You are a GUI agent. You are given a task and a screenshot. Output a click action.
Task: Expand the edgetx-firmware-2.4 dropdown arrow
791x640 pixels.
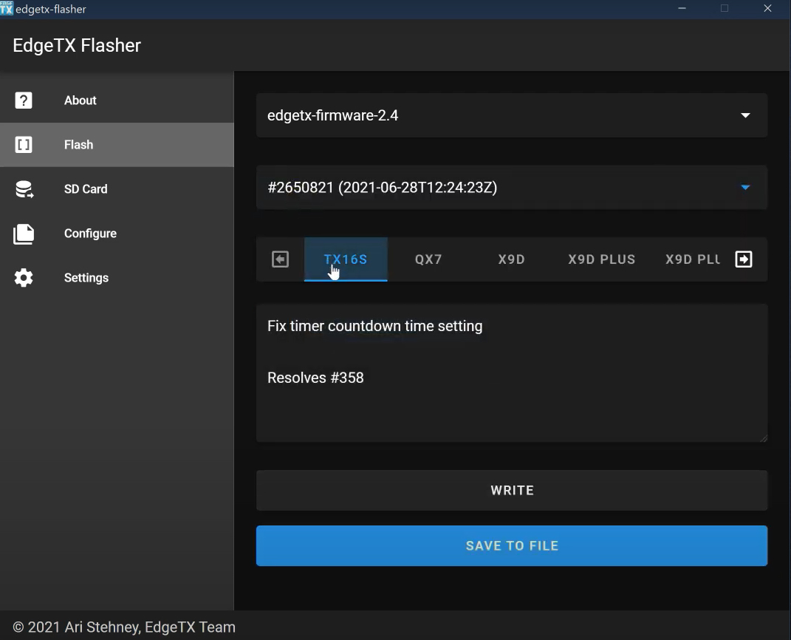pyautogui.click(x=745, y=115)
